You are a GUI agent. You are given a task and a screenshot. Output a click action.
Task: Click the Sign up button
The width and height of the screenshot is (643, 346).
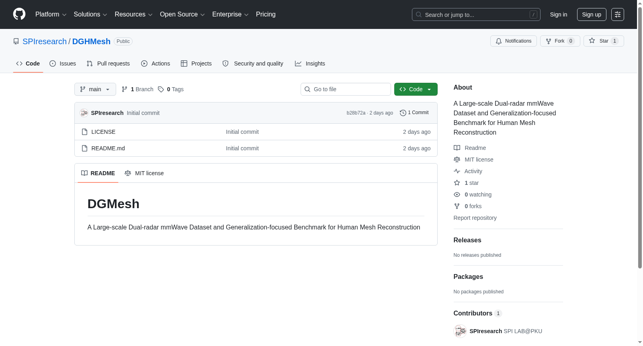(x=592, y=14)
